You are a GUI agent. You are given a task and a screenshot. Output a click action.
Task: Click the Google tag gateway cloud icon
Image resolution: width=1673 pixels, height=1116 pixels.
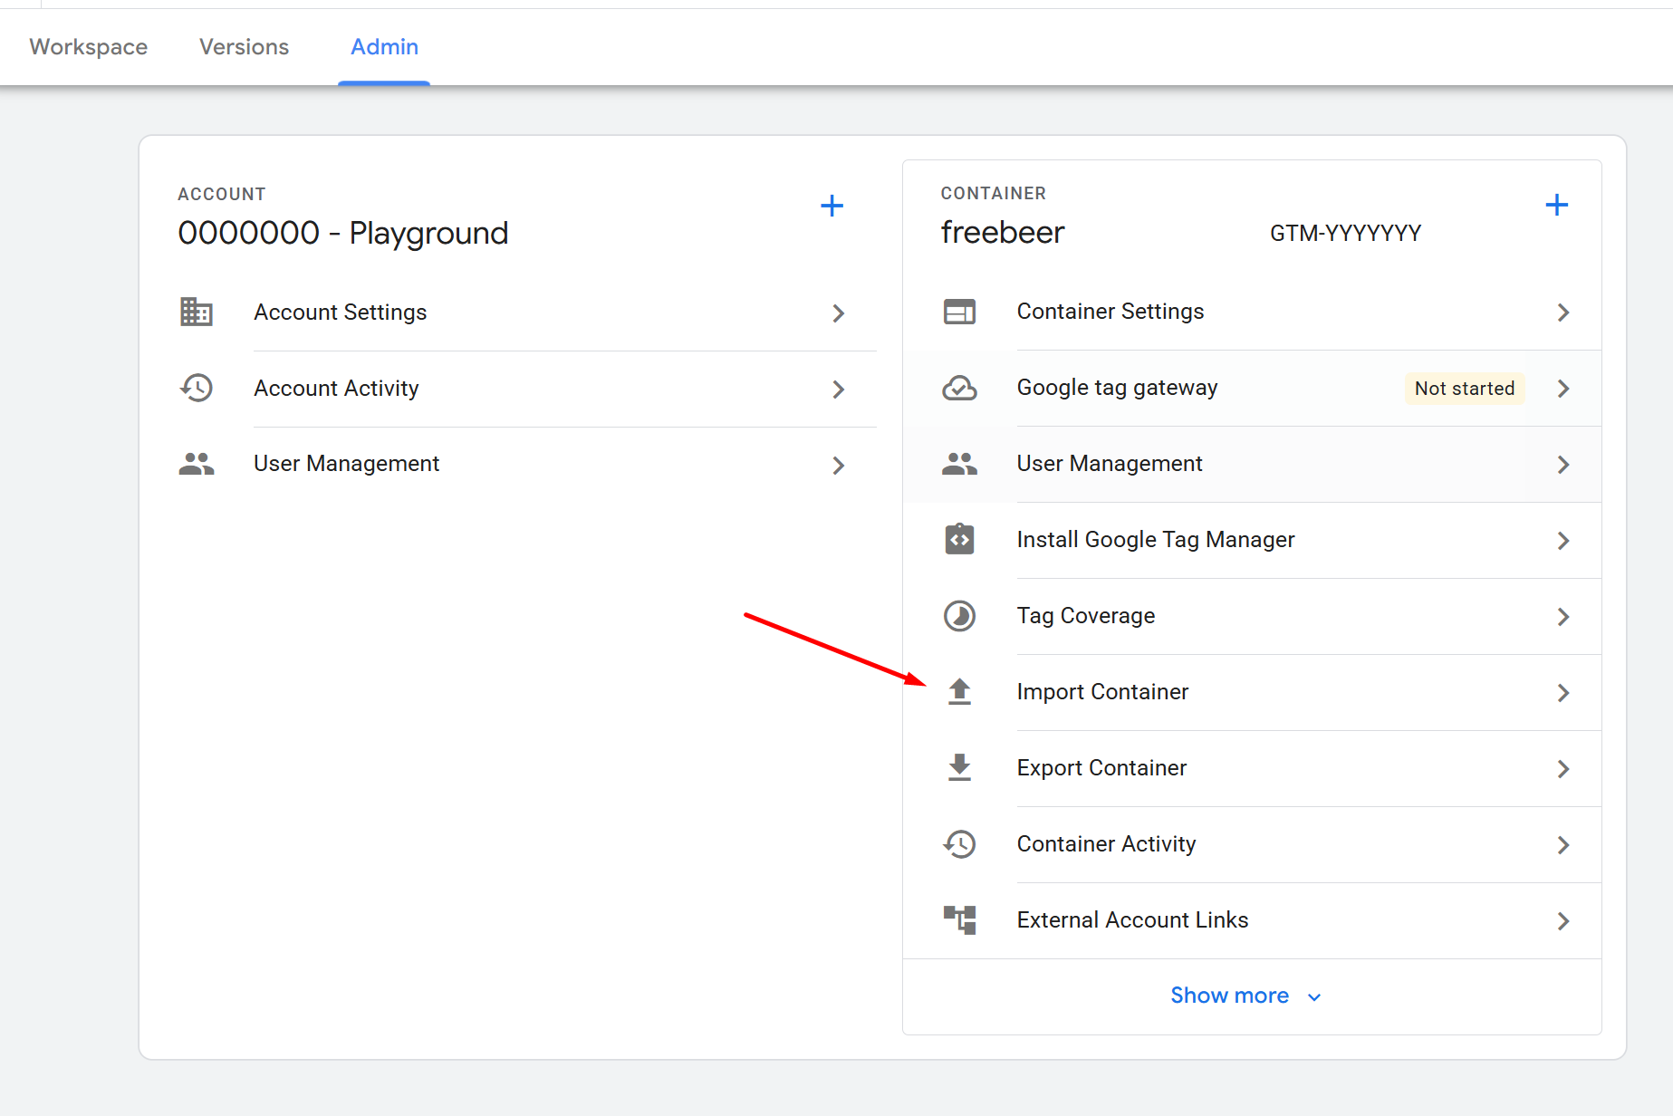point(959,388)
